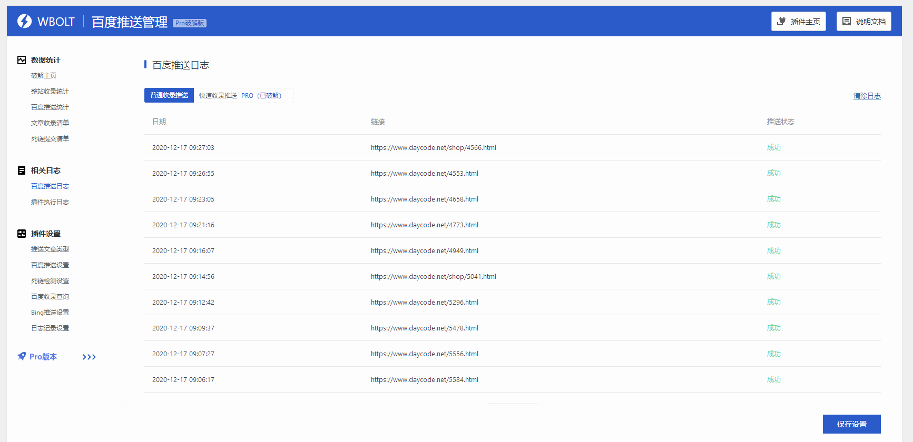913x442 pixels.
Task: Click 成功 status for 4566.html row
Action: click(x=774, y=148)
